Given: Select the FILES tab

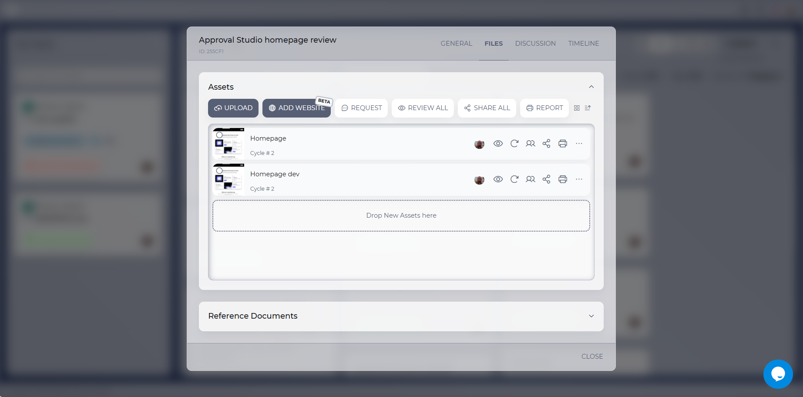Looking at the screenshot, I should click(494, 44).
